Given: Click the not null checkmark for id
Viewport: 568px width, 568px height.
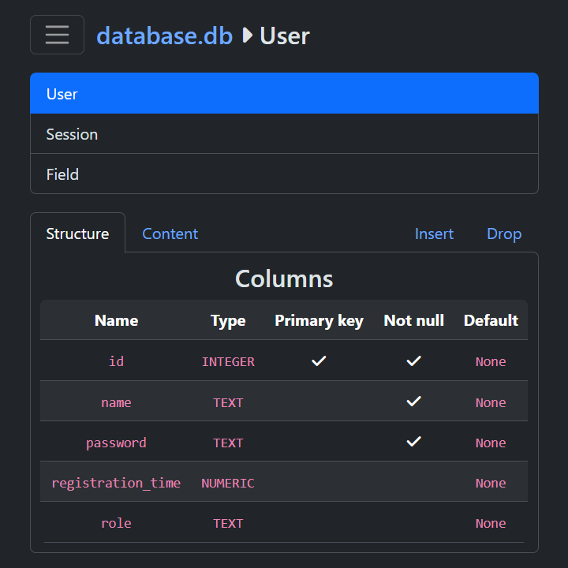Looking at the screenshot, I should pos(413,361).
